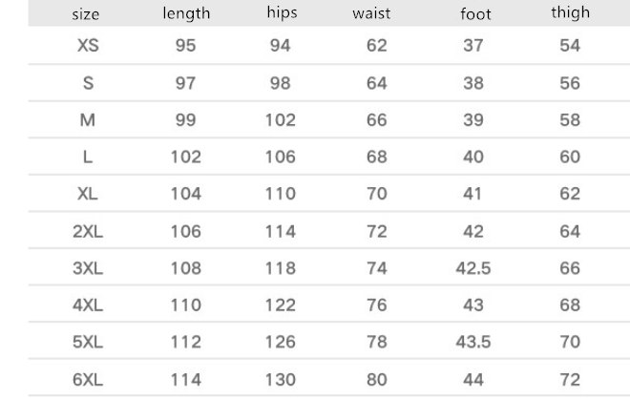
Task: Select the 2XL size row label
Action: coord(88,230)
